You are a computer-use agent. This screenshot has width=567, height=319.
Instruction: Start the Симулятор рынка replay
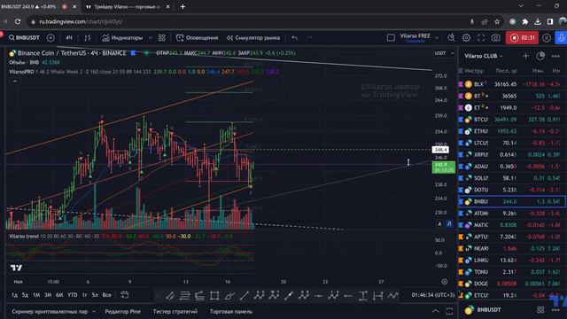coord(253,37)
